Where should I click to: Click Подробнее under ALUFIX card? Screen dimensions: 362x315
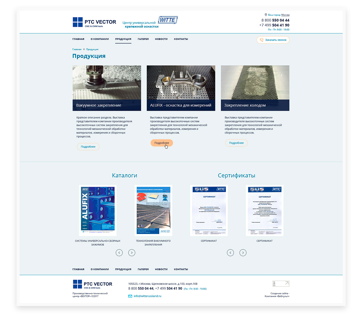tap(162, 143)
